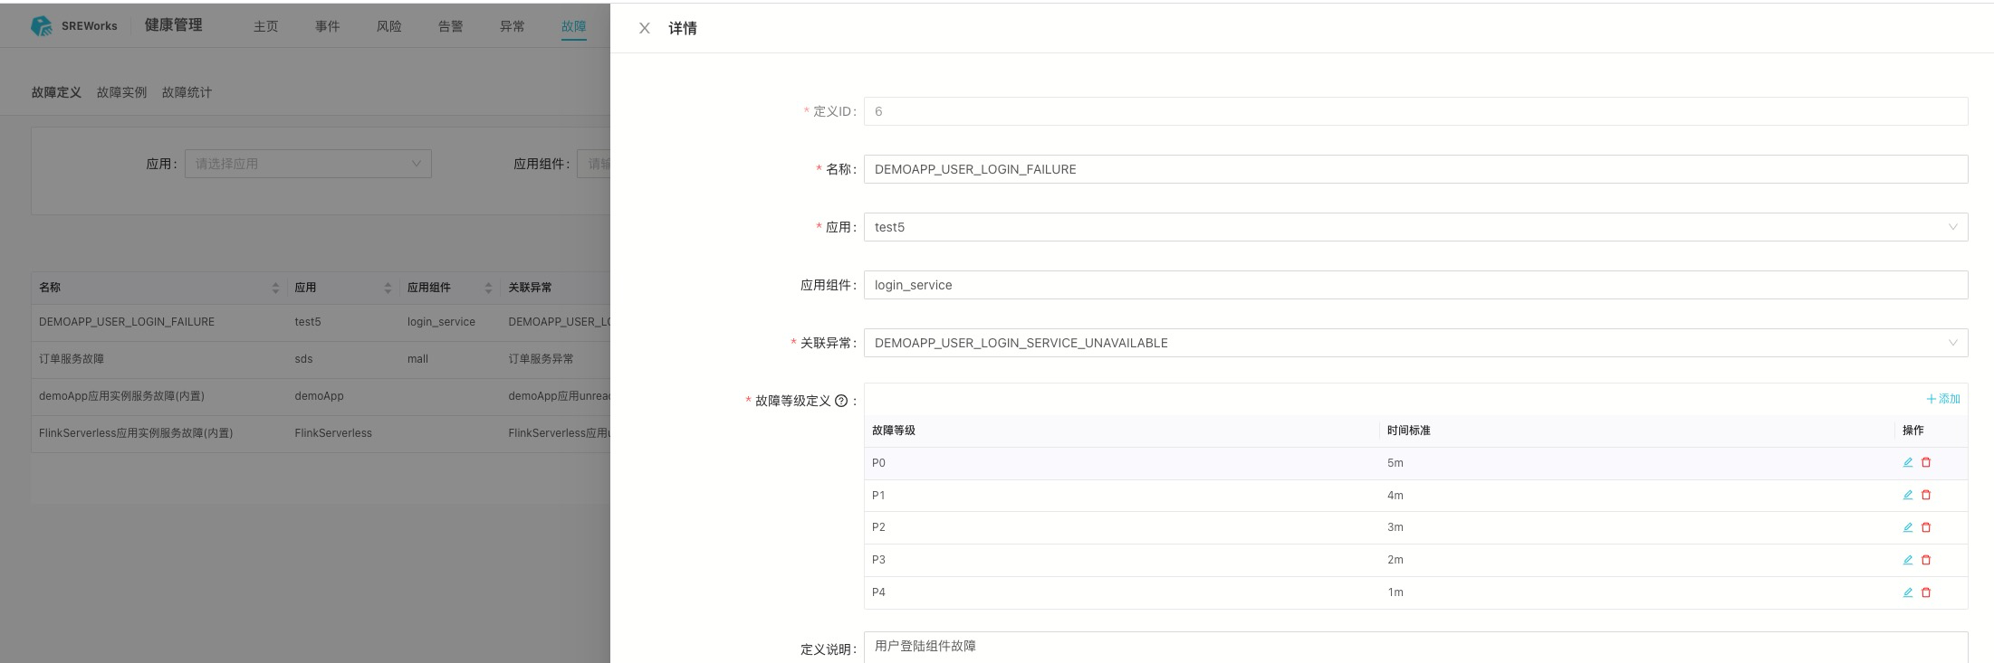Switch to the 告警 navigation tab
1994x663 pixels.
tap(450, 26)
